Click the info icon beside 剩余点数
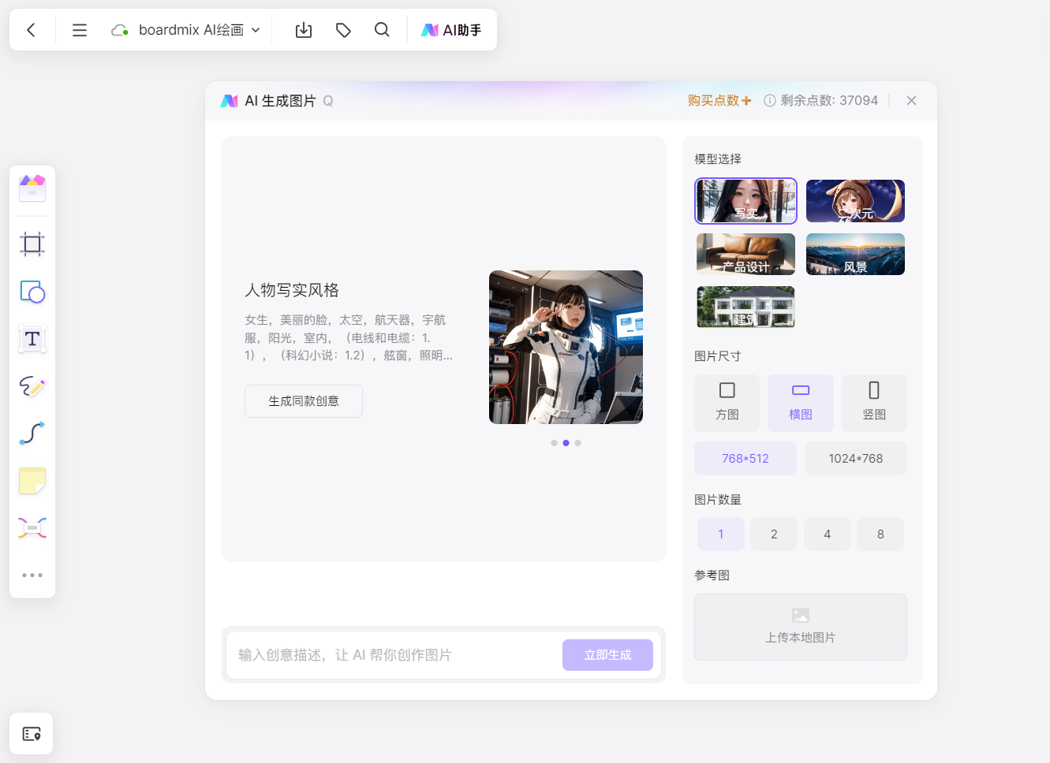This screenshot has height=763, width=1050. coord(770,101)
